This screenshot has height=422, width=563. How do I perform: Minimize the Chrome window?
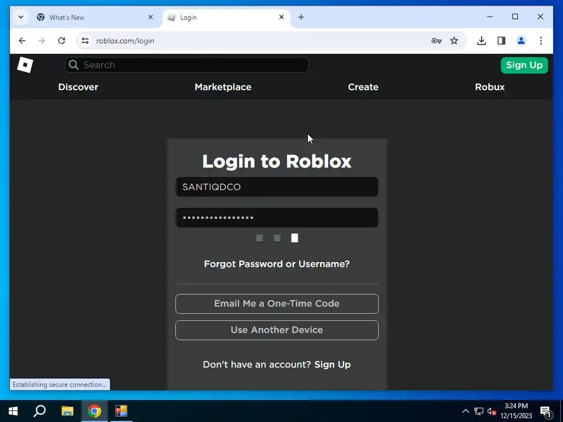pyautogui.click(x=490, y=17)
